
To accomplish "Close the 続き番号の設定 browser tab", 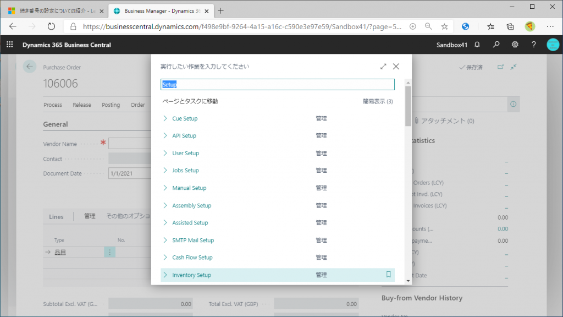I will pyautogui.click(x=102, y=11).
